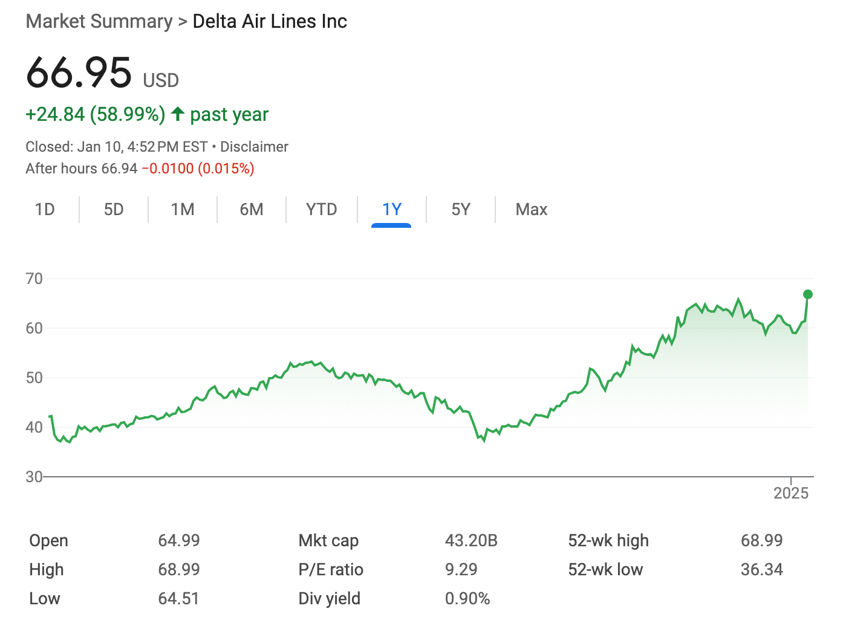This screenshot has width=843, height=620.
Task: Click the 52-wk low value 36.34
Action: click(762, 569)
